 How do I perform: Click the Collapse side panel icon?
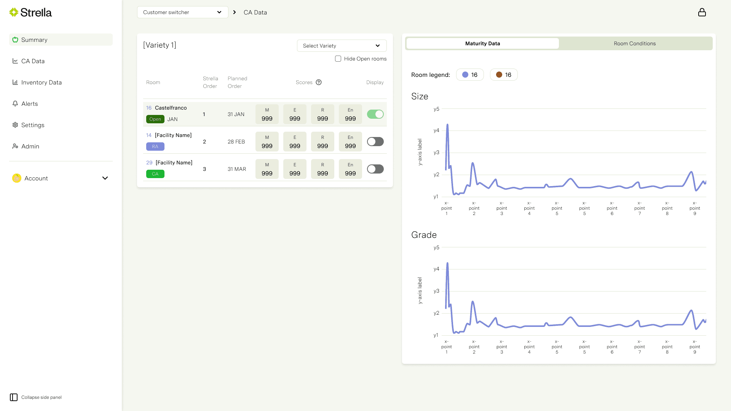(x=14, y=397)
